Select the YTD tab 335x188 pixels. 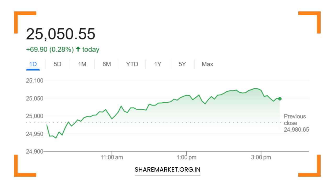coord(132,64)
